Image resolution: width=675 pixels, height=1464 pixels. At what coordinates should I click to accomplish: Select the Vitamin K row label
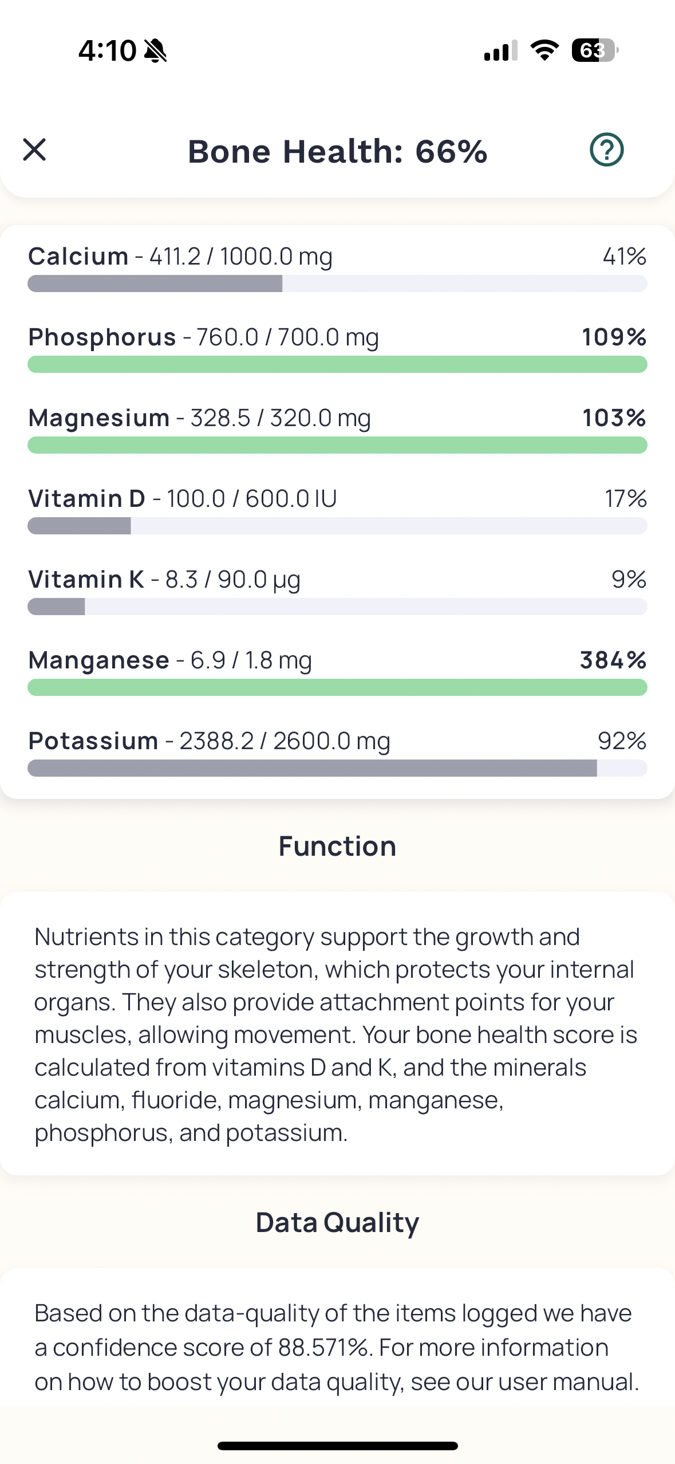[x=86, y=579]
